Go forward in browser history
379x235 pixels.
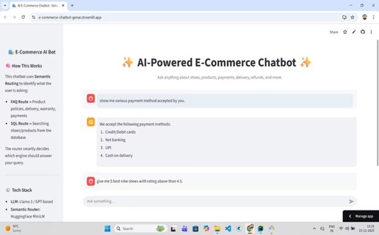pyautogui.click(x=14, y=17)
